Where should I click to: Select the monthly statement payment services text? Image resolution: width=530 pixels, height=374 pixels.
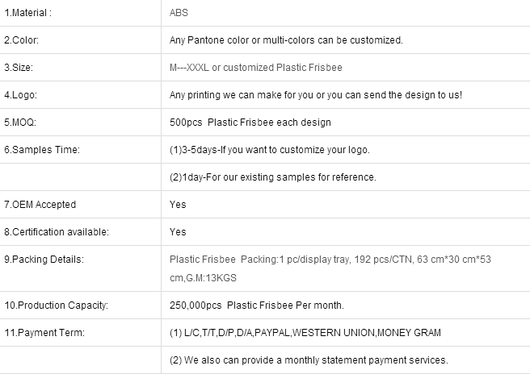coord(309,360)
